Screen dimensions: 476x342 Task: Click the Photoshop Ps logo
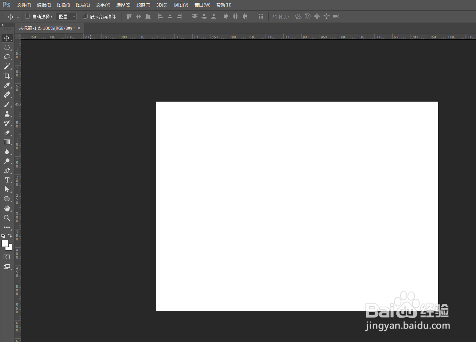[x=7, y=5]
